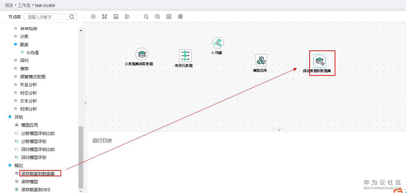This screenshot has width=406, height=193.
Task: Click the 分类模型评估 item icon
Action: point(17,141)
